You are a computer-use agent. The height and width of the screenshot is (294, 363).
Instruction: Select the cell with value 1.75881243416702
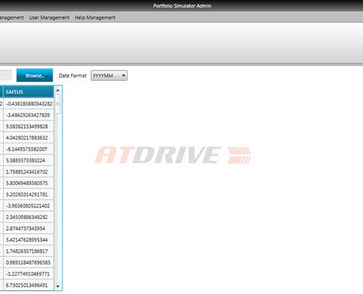(x=29, y=172)
